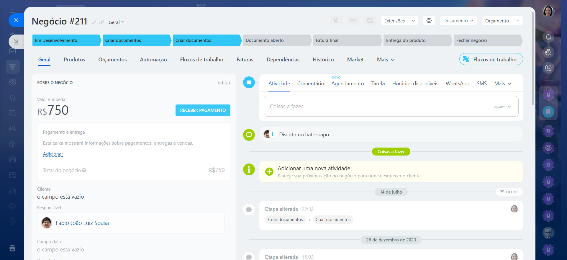Click the Adicionar link under Pagamento e entrega

[x=53, y=154]
